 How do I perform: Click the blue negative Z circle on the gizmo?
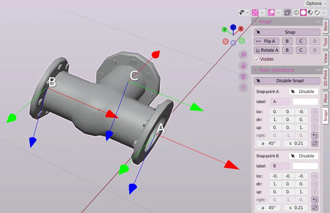233,43
